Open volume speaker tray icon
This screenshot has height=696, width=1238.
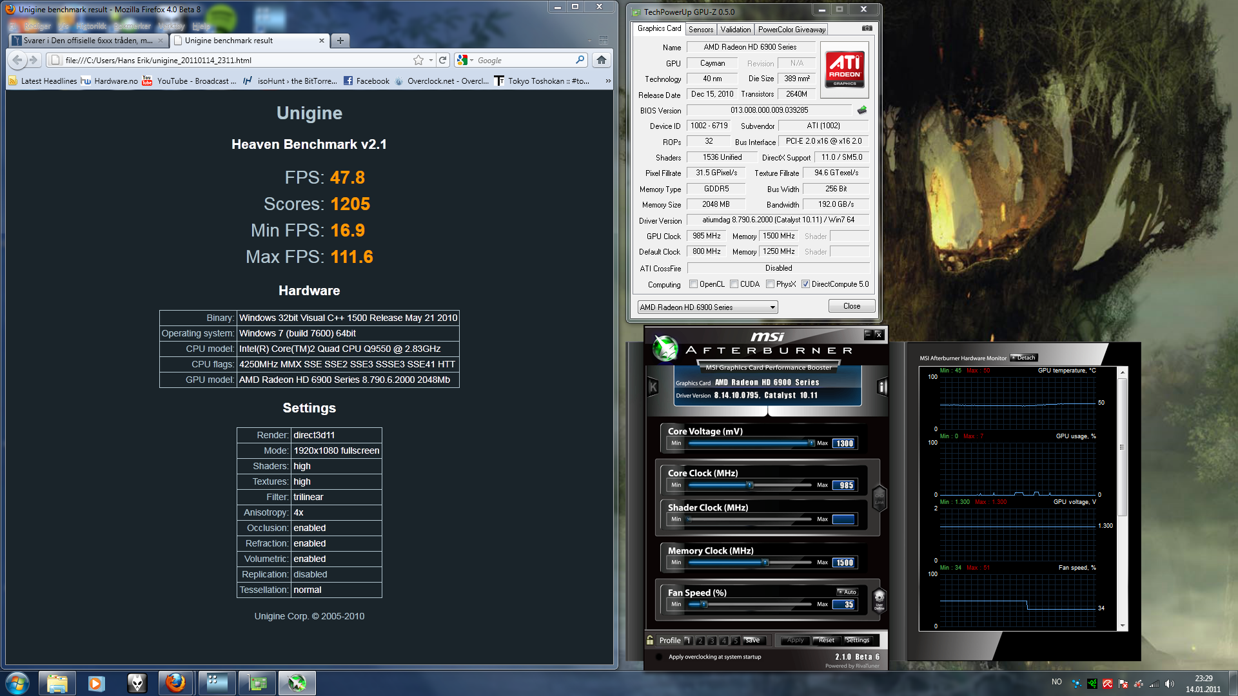[1170, 683]
